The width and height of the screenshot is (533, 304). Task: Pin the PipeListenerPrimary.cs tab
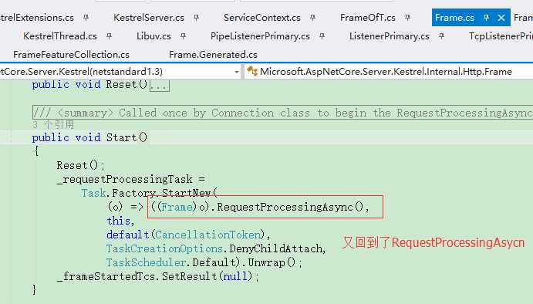322,35
